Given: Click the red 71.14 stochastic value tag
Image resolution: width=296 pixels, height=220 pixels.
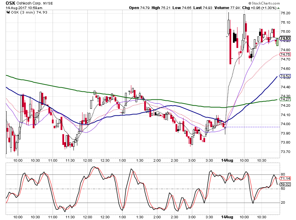Looking at the screenshot, I should 285,179.
